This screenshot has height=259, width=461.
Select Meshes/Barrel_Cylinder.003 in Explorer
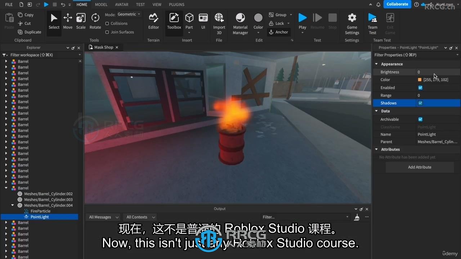(x=48, y=200)
